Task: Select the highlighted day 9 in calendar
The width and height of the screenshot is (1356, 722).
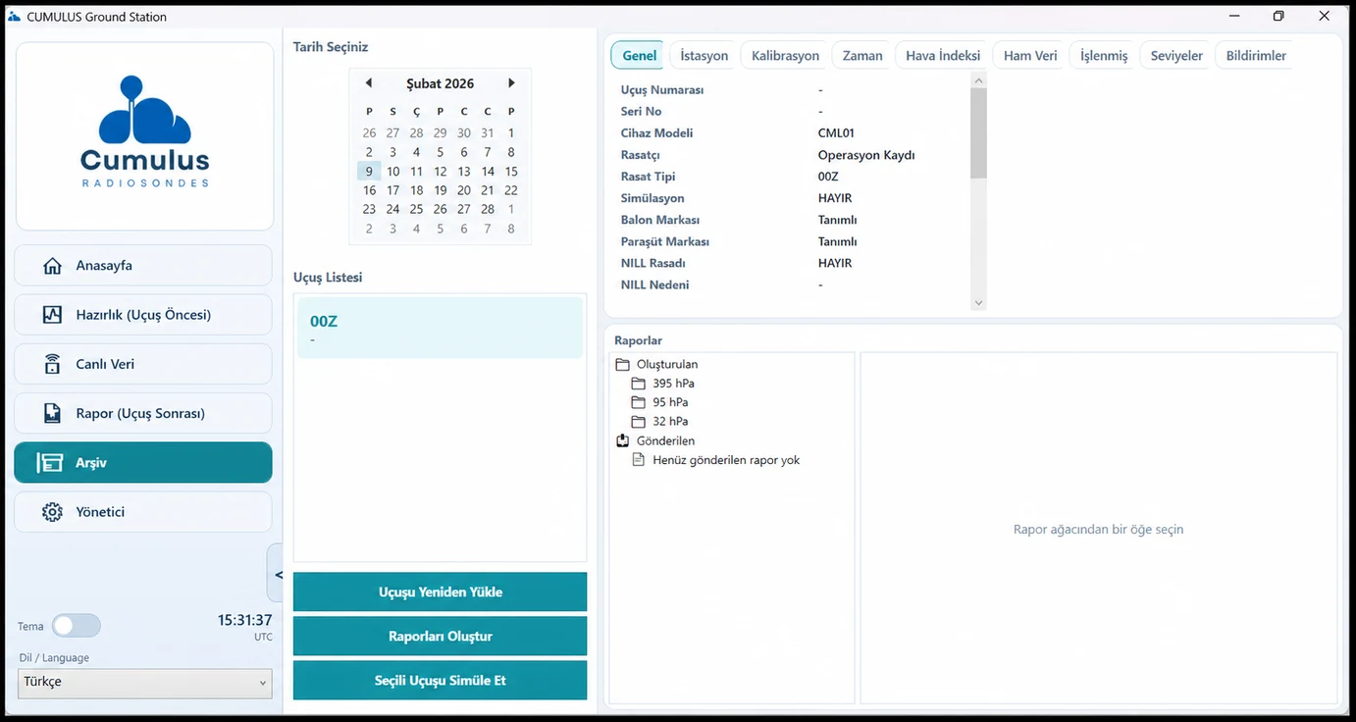Action: [369, 172]
